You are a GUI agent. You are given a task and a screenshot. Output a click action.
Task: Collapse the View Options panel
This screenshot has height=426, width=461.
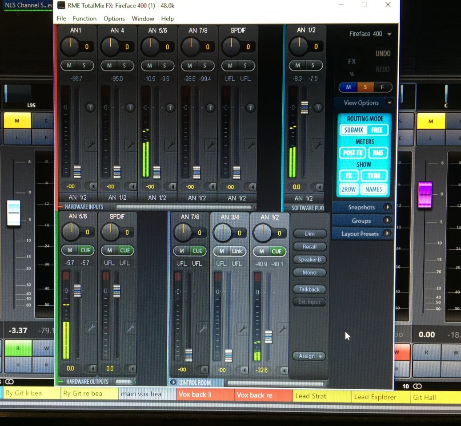point(389,103)
